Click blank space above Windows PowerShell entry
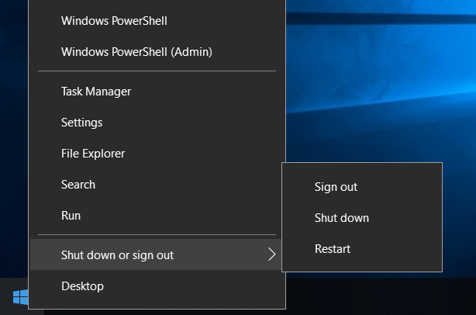The width and height of the screenshot is (476, 315). point(155,4)
